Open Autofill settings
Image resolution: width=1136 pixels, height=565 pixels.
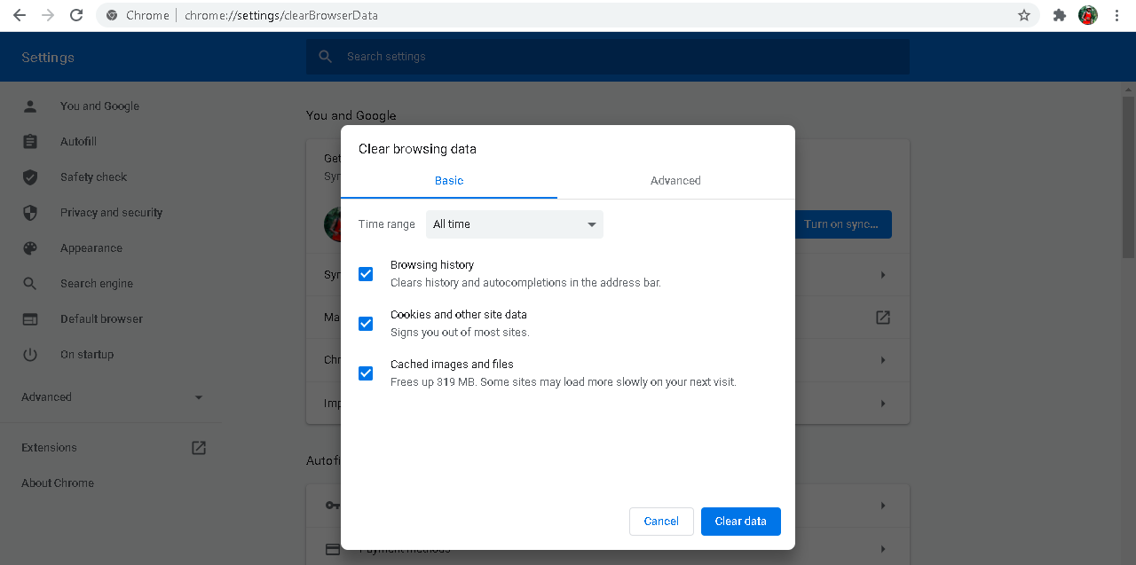coord(78,142)
